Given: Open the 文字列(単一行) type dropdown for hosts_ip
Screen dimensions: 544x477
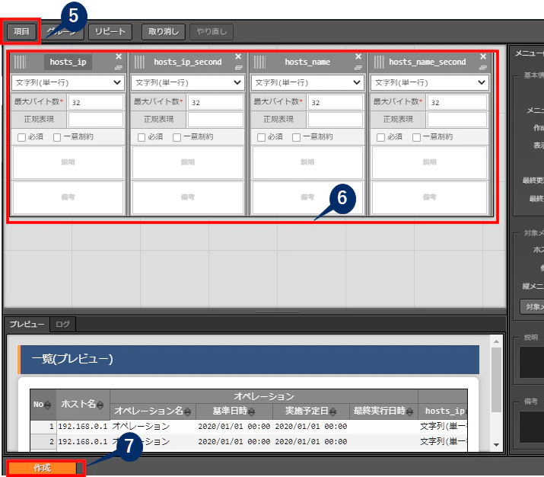Looking at the screenshot, I should [x=68, y=83].
